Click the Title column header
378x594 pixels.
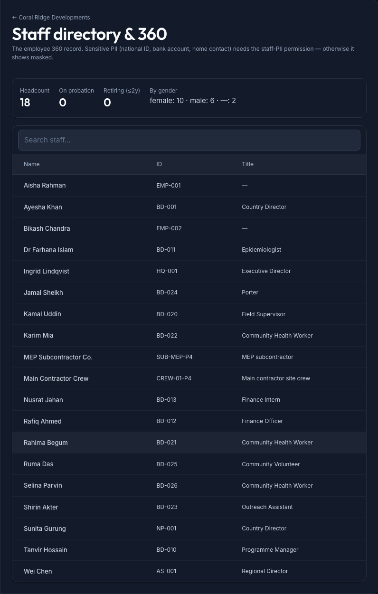pyautogui.click(x=247, y=164)
